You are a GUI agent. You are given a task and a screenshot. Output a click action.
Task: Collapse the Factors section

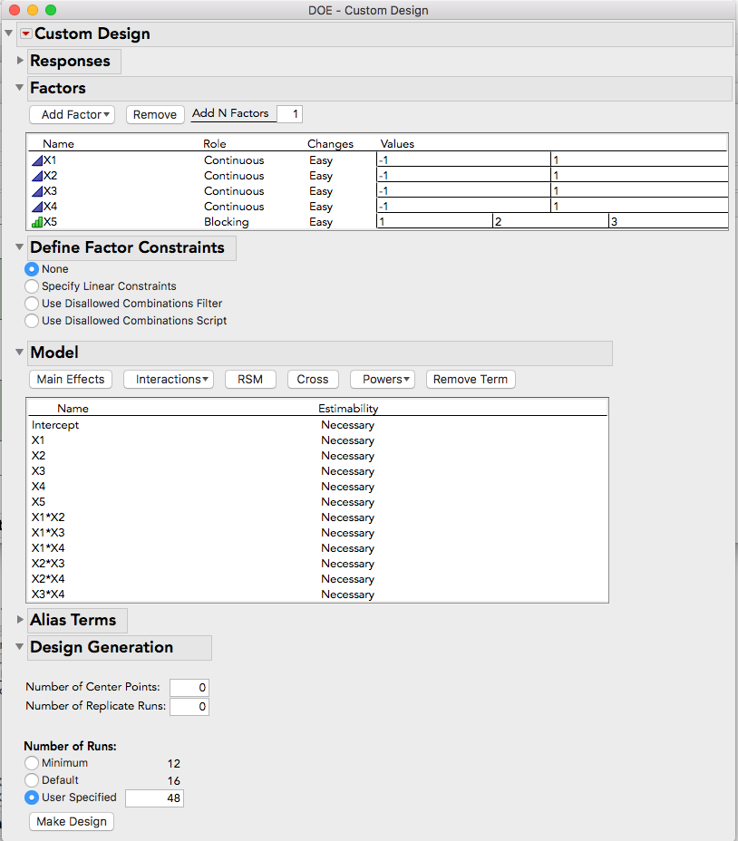point(19,87)
